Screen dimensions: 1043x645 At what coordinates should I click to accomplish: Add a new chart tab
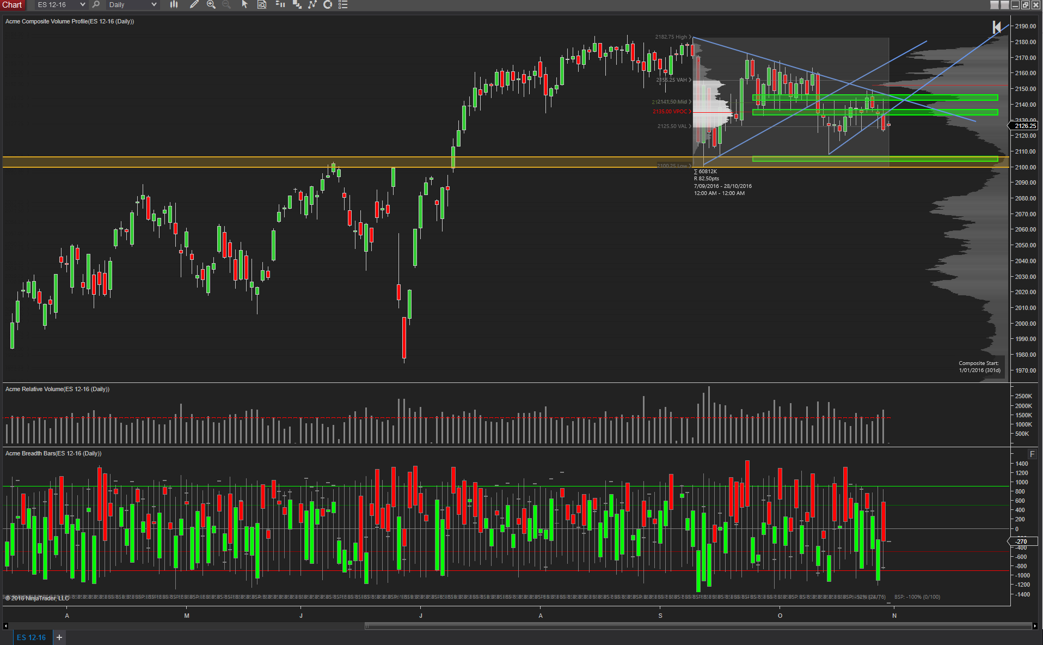(x=59, y=637)
